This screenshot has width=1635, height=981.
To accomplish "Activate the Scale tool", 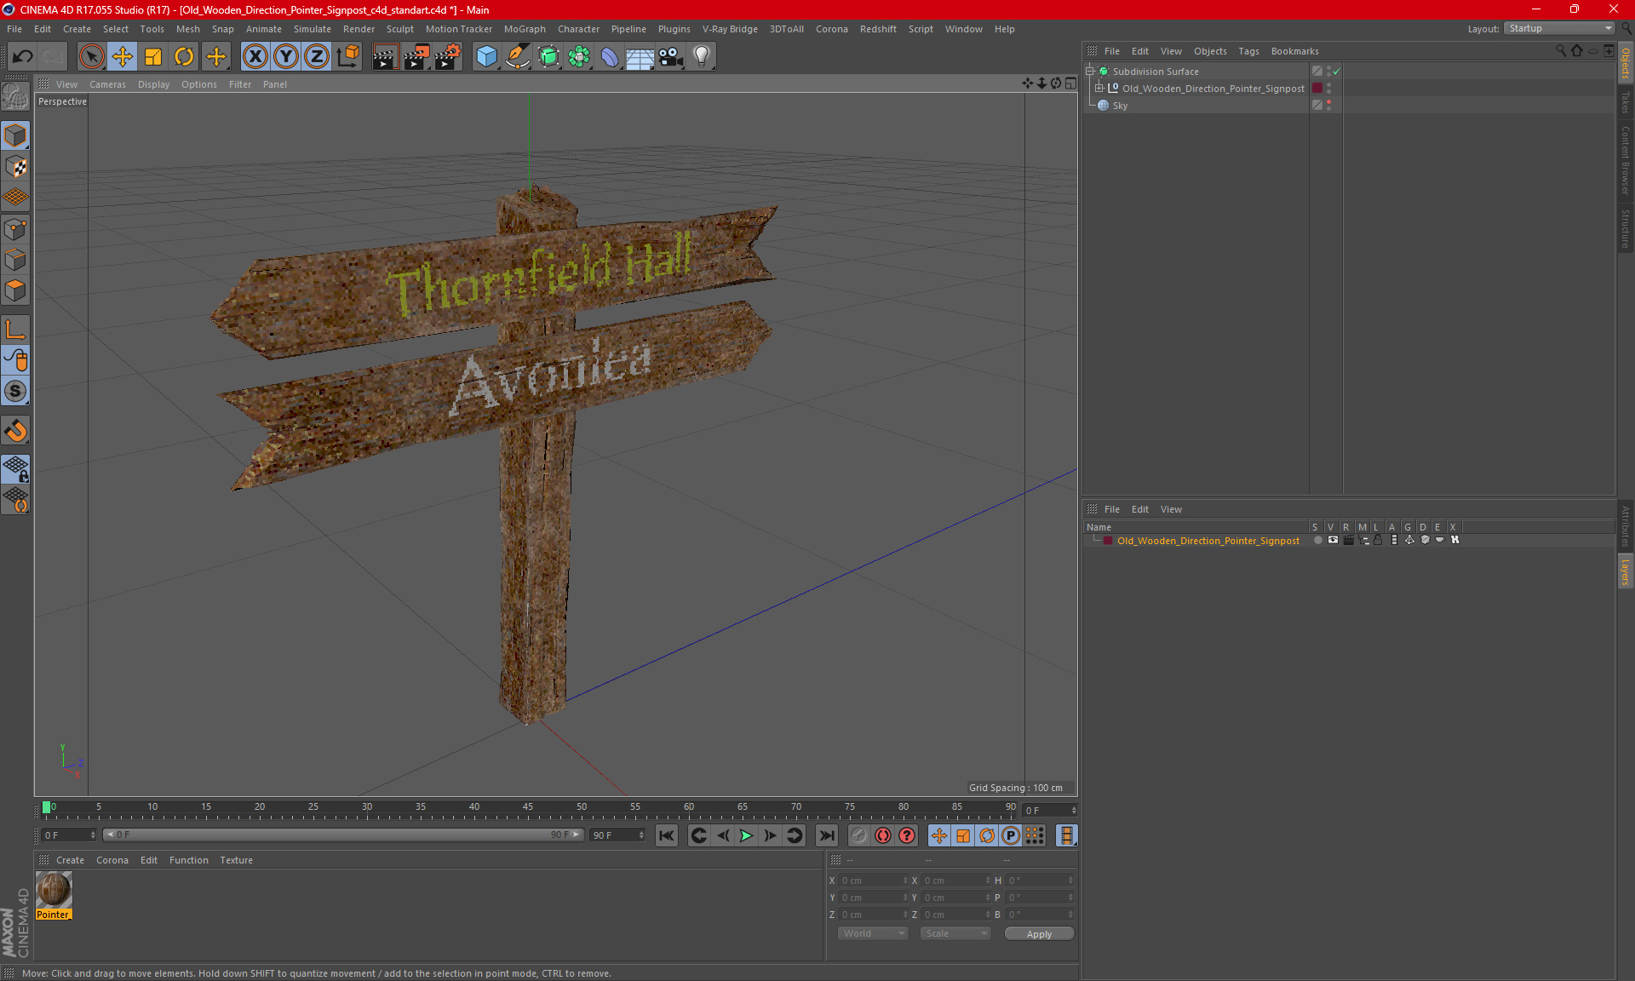I will [153, 57].
